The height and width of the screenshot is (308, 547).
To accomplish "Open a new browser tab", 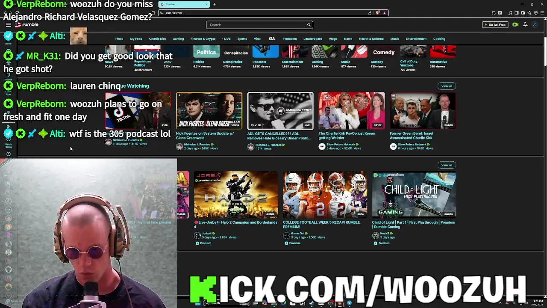I will pyautogui.click(x=215, y=4).
